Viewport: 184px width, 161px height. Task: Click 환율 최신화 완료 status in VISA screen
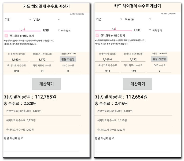13,138
